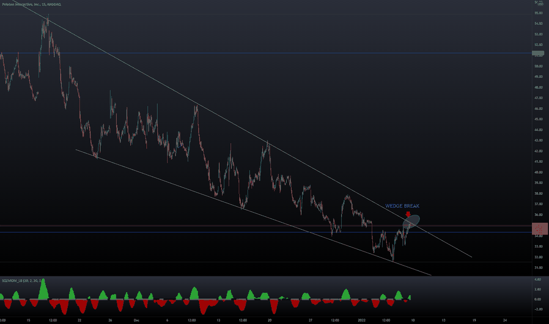The width and height of the screenshot is (549, 324).
Task: Click the 37.00 price axis label
Action: click(x=538, y=204)
